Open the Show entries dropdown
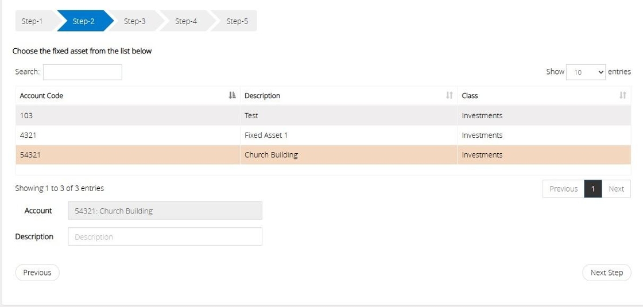This screenshot has width=643, height=307. 586,72
